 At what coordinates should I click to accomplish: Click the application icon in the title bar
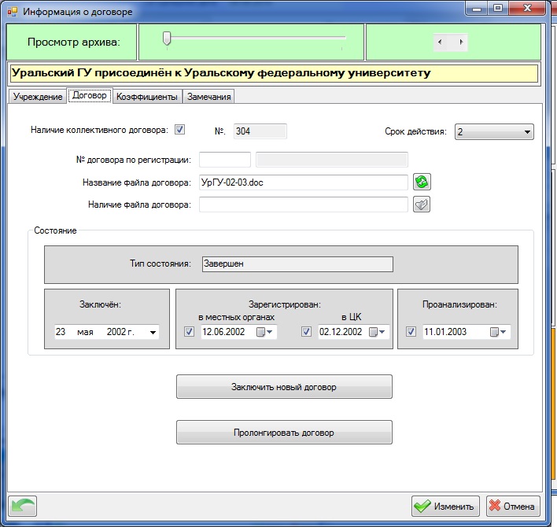(13, 12)
